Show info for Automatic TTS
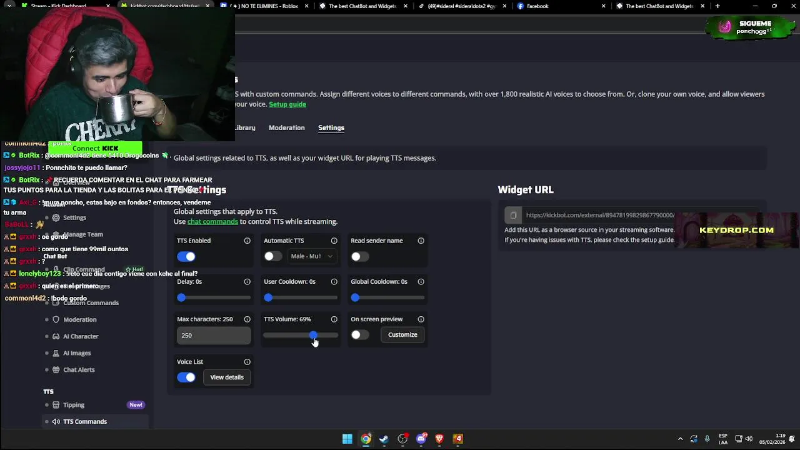This screenshot has width=800, height=450. coord(334,241)
